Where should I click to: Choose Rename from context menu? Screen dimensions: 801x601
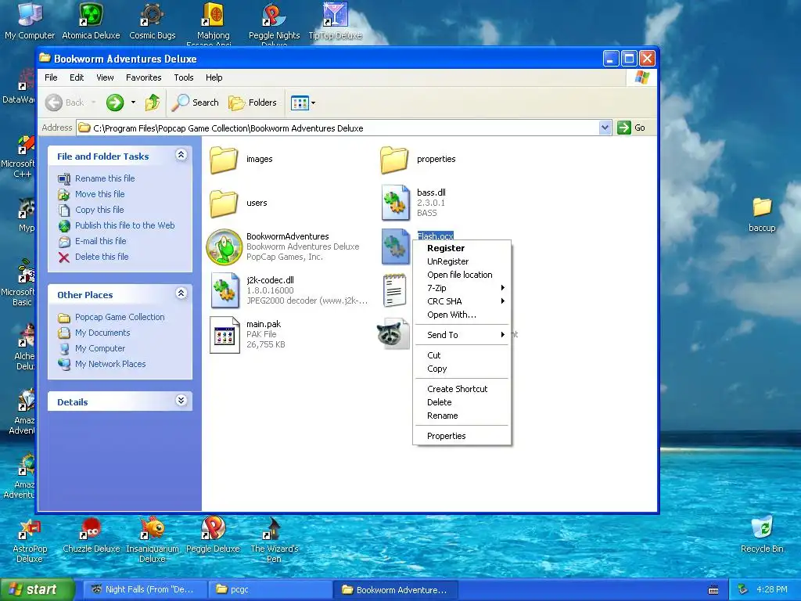462,416
